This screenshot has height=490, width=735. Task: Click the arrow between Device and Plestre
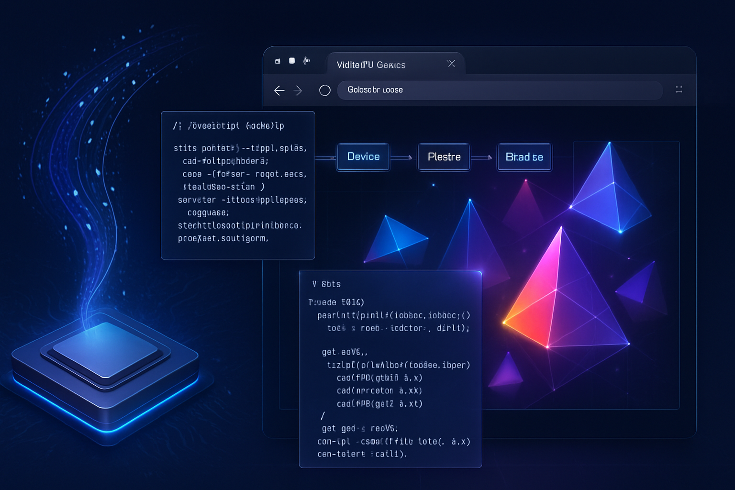403,157
